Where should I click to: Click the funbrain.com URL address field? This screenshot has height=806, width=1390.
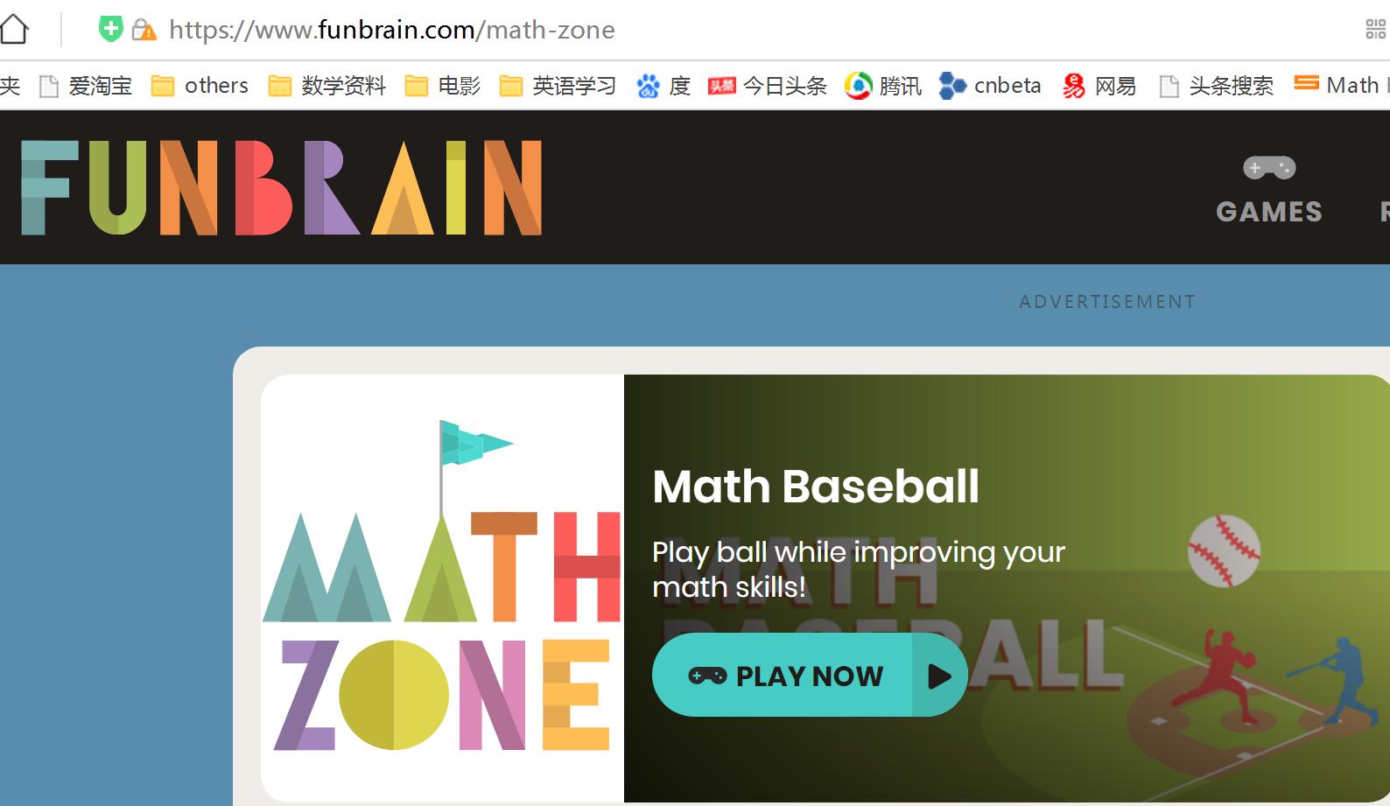tap(392, 30)
